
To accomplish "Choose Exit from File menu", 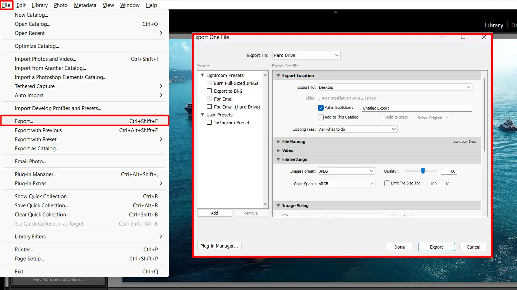I will (x=85, y=271).
